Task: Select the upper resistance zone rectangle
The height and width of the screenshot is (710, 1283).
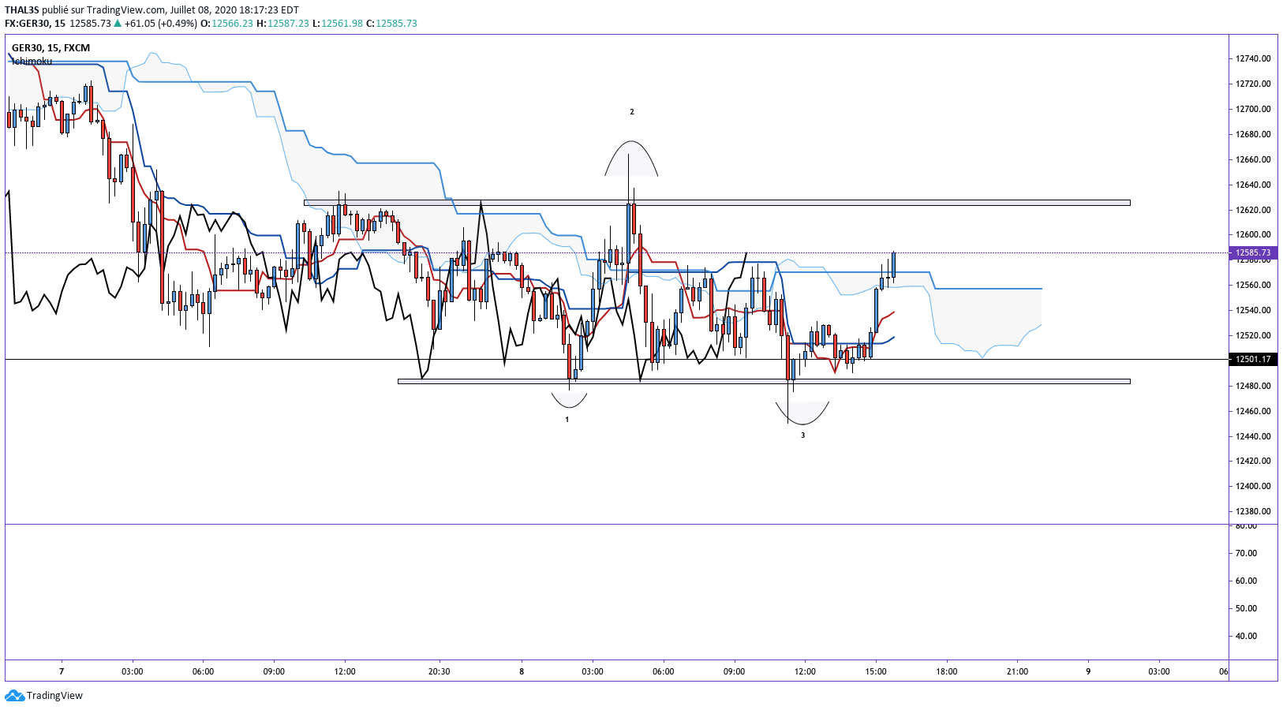Action: pyautogui.click(x=717, y=203)
